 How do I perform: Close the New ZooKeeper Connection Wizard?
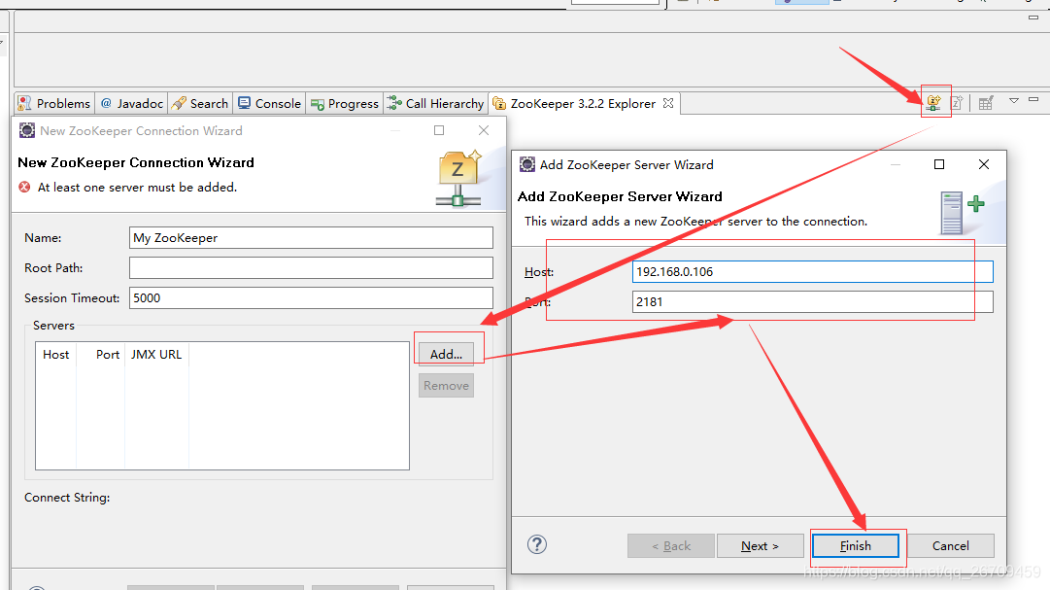484,130
